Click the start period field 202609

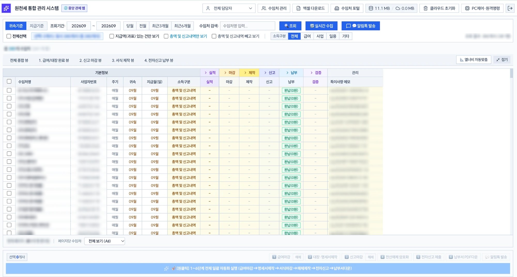tap(79, 26)
